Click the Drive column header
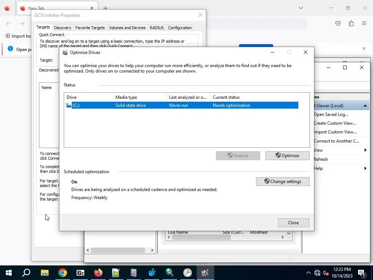This screenshot has height=280, width=373. point(89,97)
